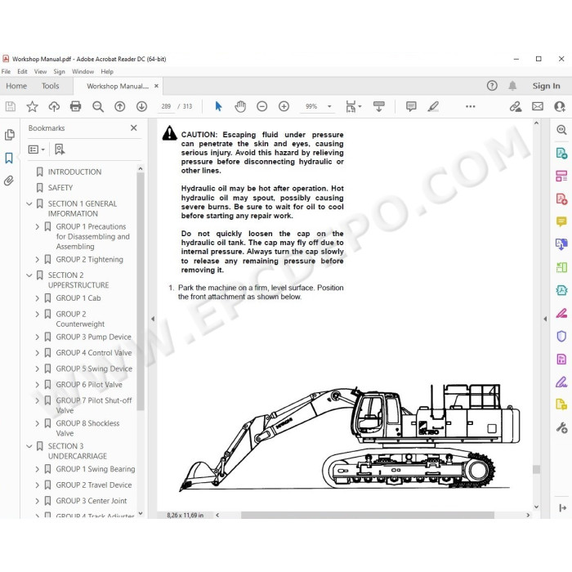Open the bookmarks options dropdown

tap(37, 150)
